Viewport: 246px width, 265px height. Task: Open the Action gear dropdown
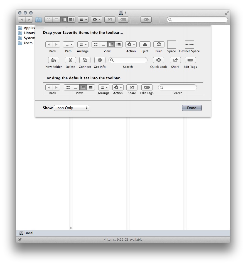coord(131,44)
